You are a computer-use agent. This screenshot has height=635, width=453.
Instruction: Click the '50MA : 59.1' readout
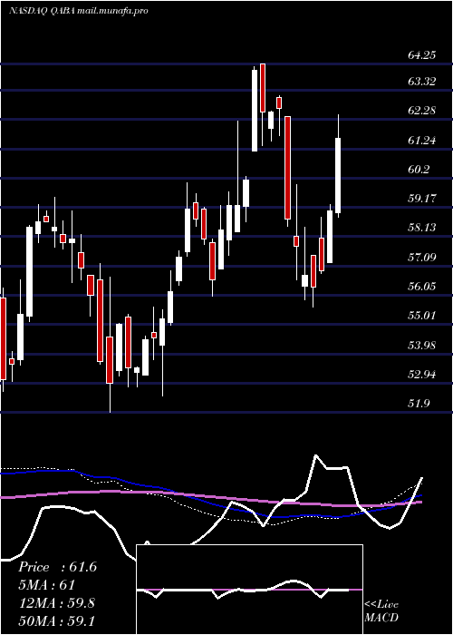tap(56, 620)
